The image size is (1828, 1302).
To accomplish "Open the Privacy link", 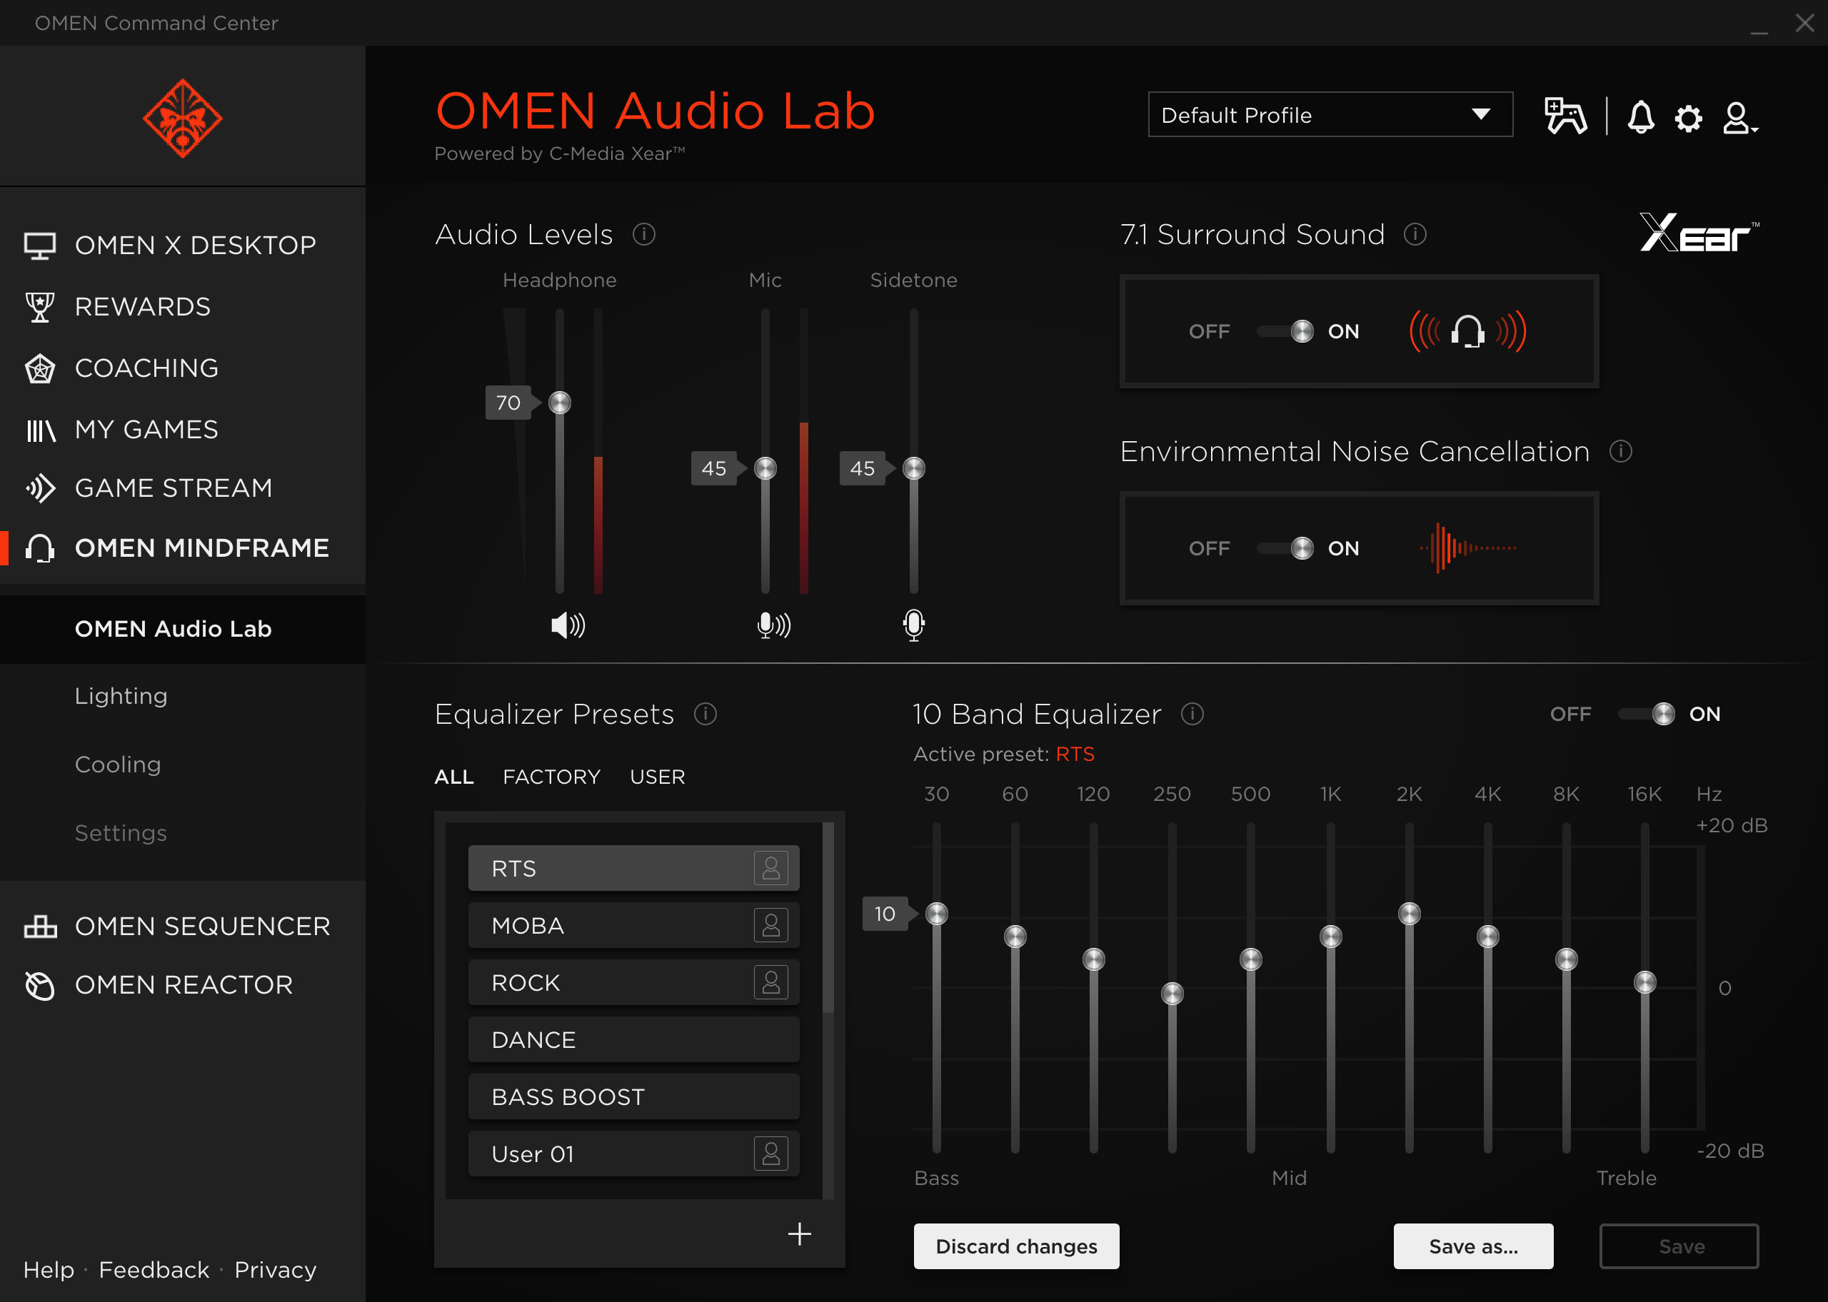I will click(x=275, y=1270).
